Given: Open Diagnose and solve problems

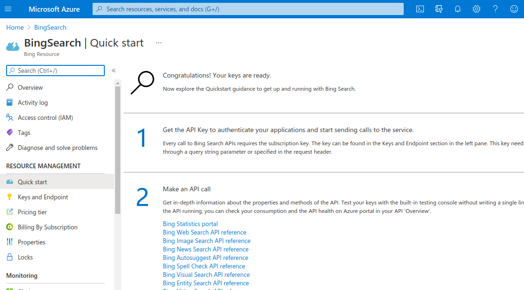Looking at the screenshot, I should coord(57,147).
